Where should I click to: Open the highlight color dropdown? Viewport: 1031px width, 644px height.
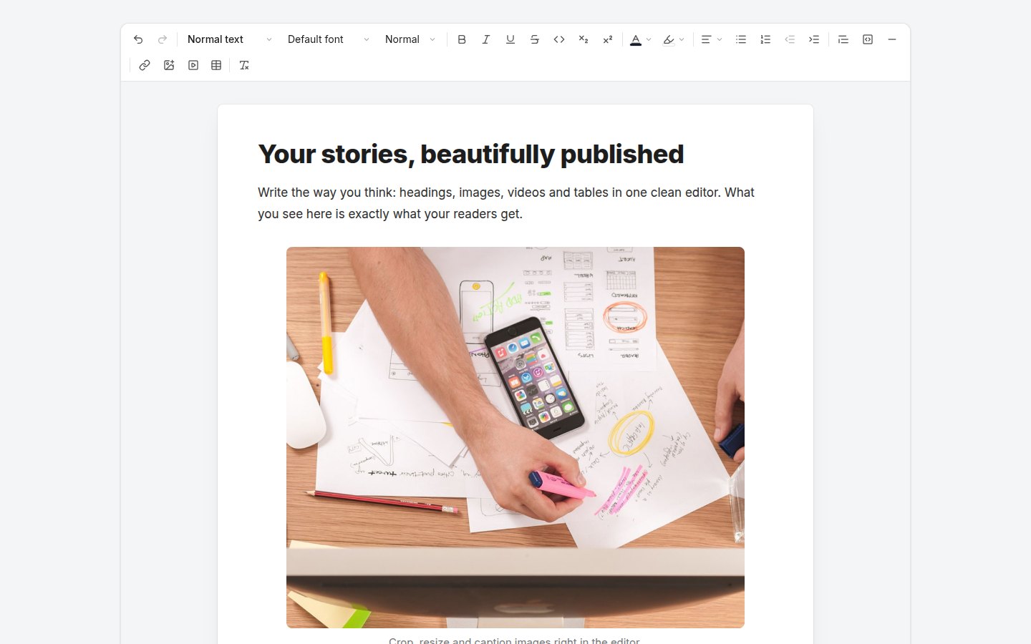point(673,39)
